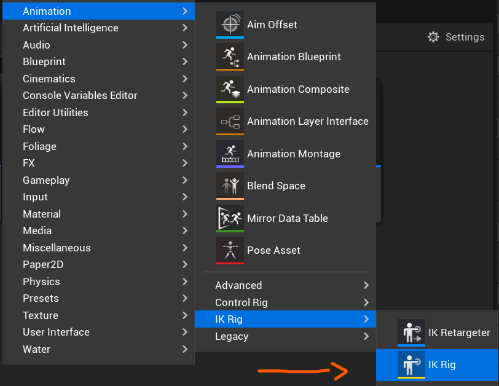Open the Texture category

pyautogui.click(x=98, y=315)
